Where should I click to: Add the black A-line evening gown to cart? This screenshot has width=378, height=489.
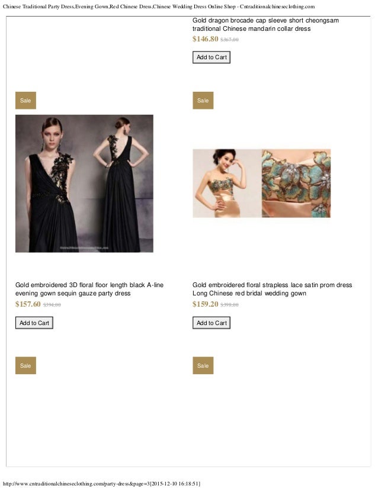34,323
